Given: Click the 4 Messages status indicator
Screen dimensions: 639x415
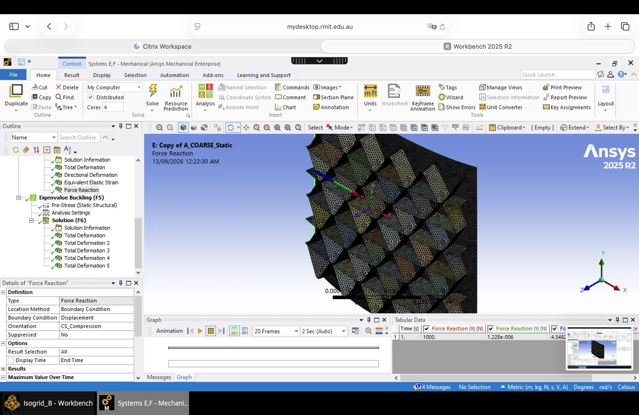Looking at the screenshot, I should 432,387.
